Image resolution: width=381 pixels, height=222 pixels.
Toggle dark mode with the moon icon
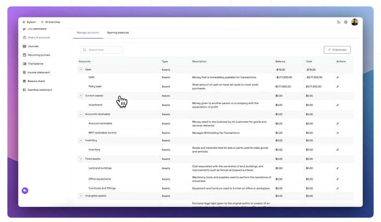338,22
